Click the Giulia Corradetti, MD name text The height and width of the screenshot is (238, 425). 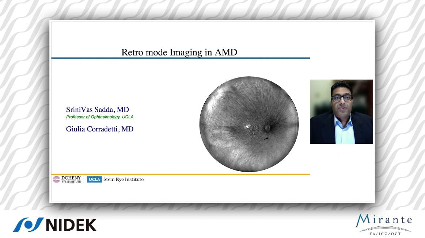[x=99, y=129]
